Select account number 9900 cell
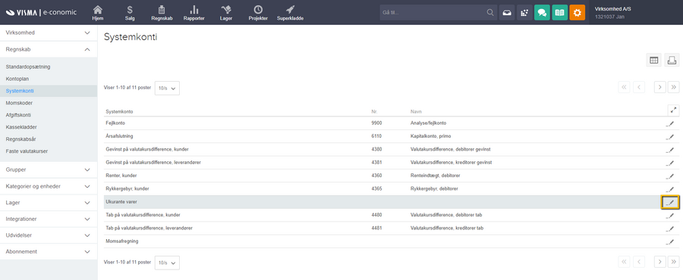 pos(376,123)
